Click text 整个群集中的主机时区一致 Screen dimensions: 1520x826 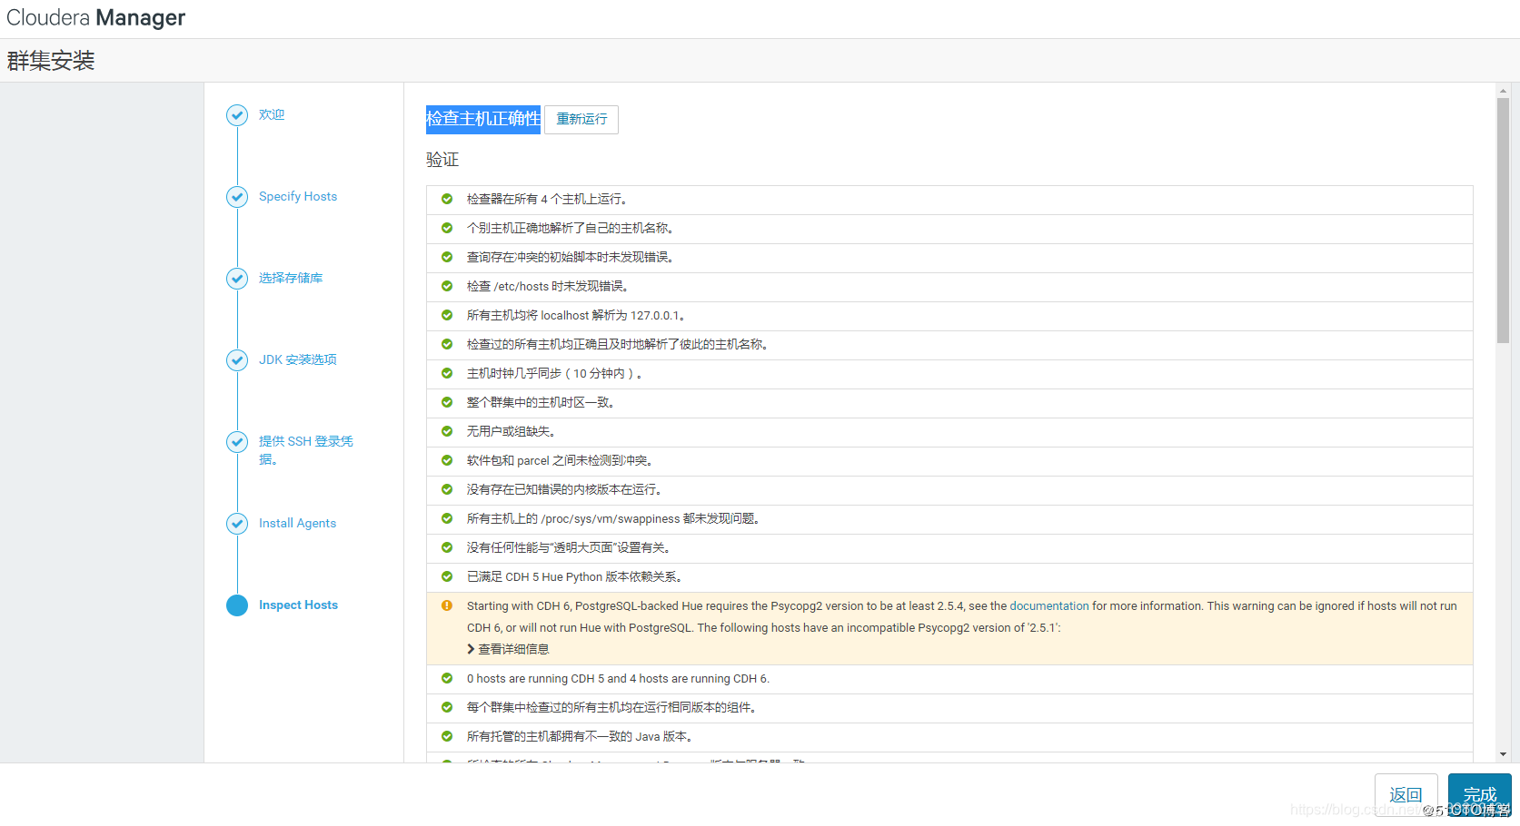click(x=541, y=402)
